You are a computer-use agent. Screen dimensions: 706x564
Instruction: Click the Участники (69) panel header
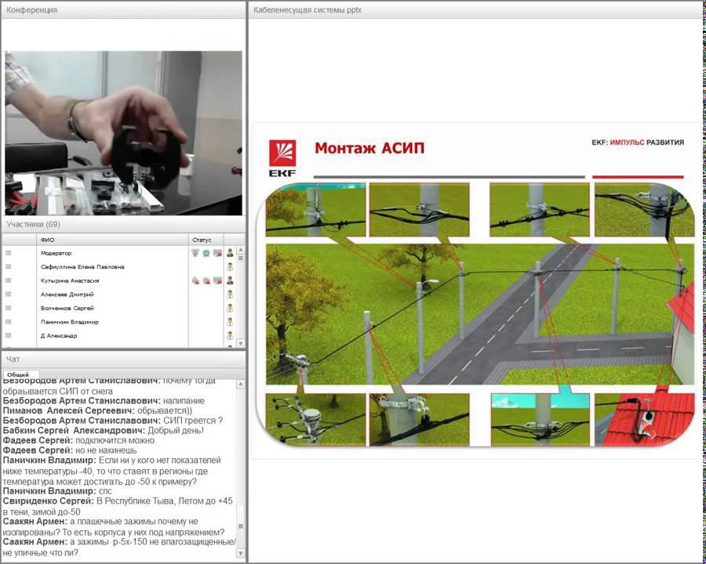tap(123, 224)
